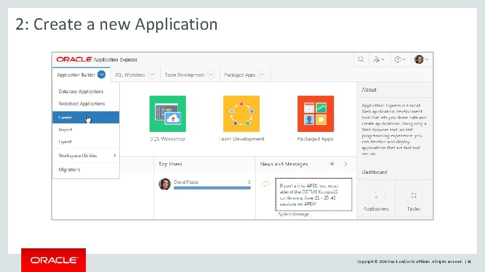Choose Export from the menu
Screen dimensions: 485x272
click(x=86, y=142)
